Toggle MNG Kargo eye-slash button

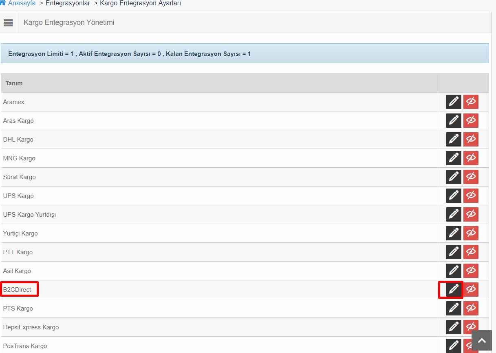471,158
